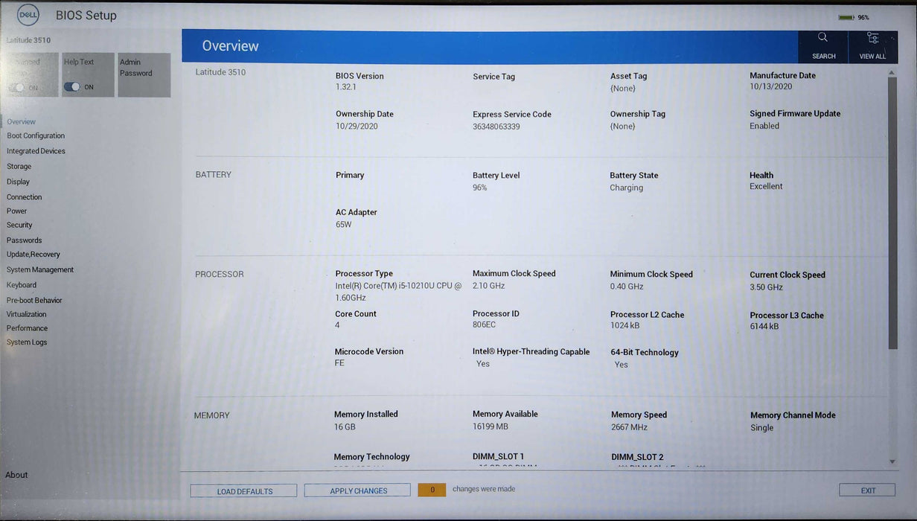The width and height of the screenshot is (917, 521).
Task: Click the Dell logo
Action: tap(28, 14)
